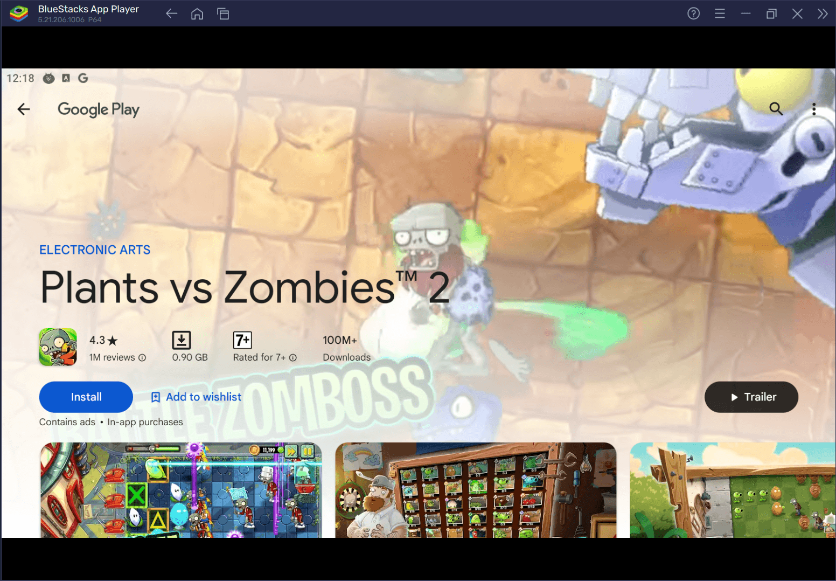The width and height of the screenshot is (836, 581).
Task: Open BlueStacks help icon
Action: click(x=694, y=13)
